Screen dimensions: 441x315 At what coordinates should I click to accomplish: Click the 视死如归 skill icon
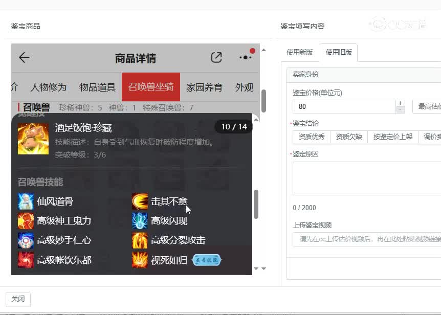click(140, 260)
